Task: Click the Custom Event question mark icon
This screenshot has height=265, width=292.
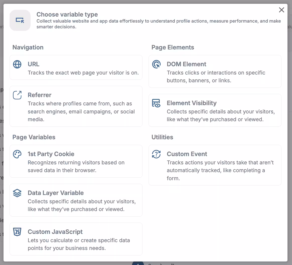Action: click(156, 154)
